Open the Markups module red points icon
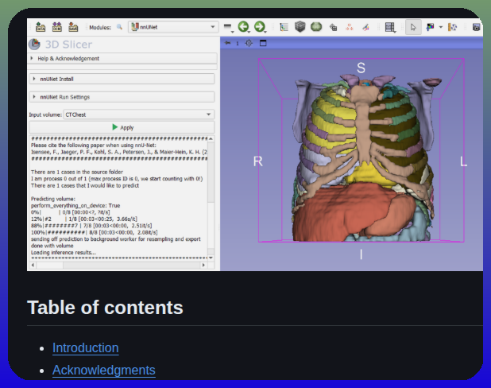 coord(350,27)
